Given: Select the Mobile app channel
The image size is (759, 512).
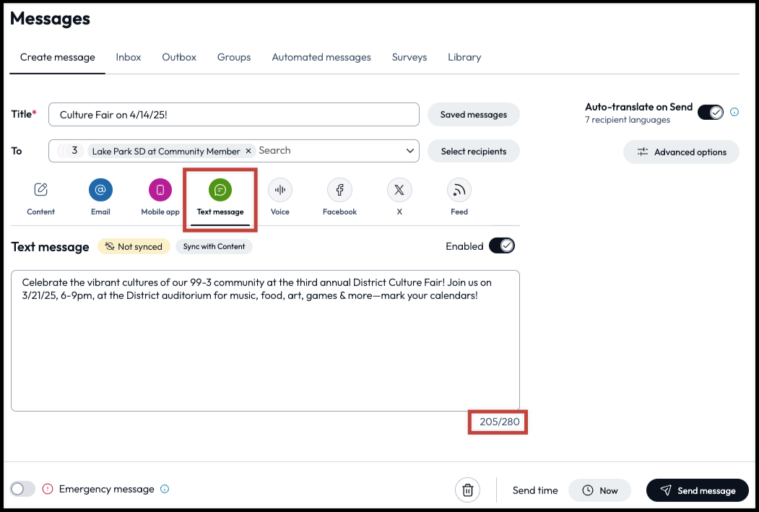Looking at the screenshot, I should pyautogui.click(x=160, y=190).
